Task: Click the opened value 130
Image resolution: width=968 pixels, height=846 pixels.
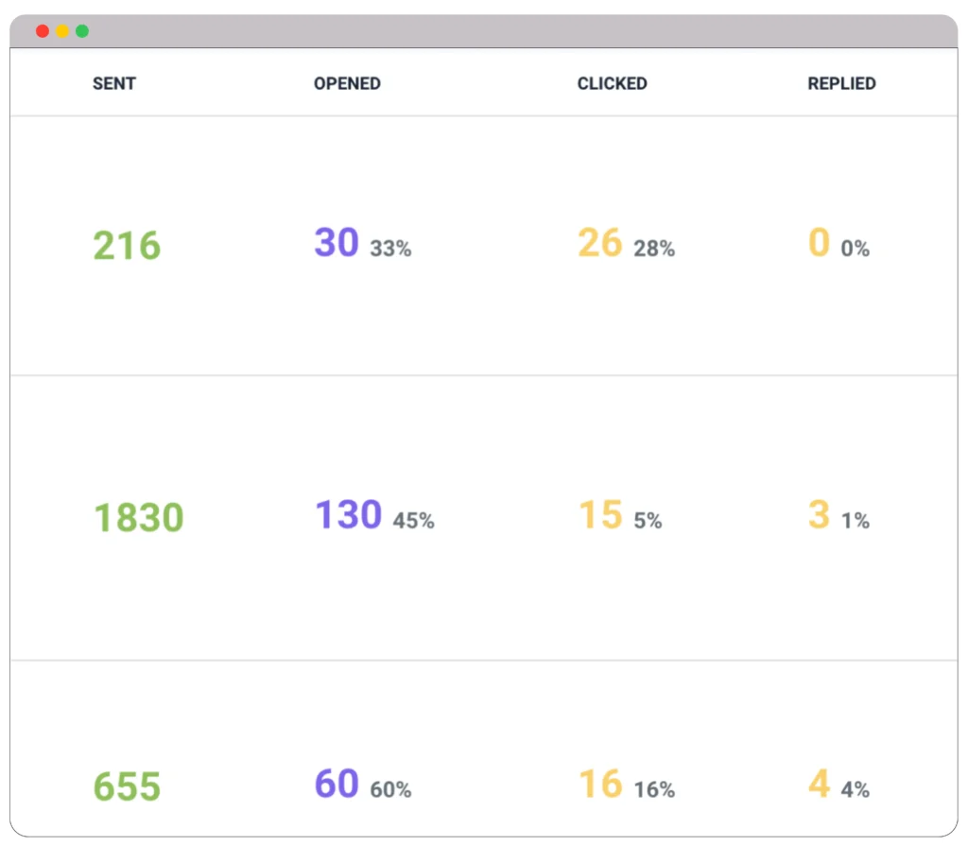Action: [x=348, y=513]
